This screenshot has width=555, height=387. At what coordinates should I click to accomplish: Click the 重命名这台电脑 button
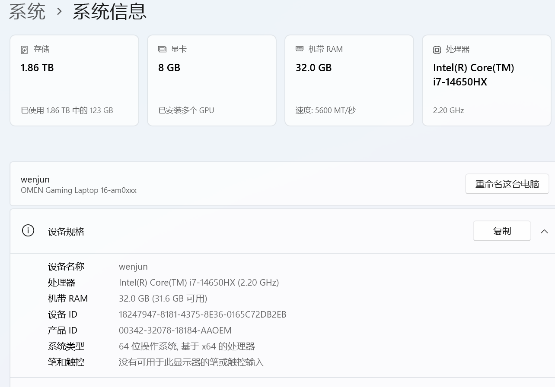(507, 184)
